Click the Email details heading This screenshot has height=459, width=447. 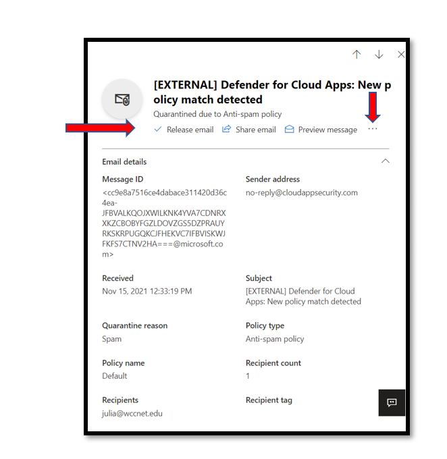124,162
